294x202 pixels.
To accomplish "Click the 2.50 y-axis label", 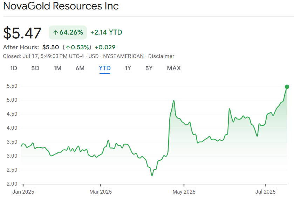I will point(12,170).
